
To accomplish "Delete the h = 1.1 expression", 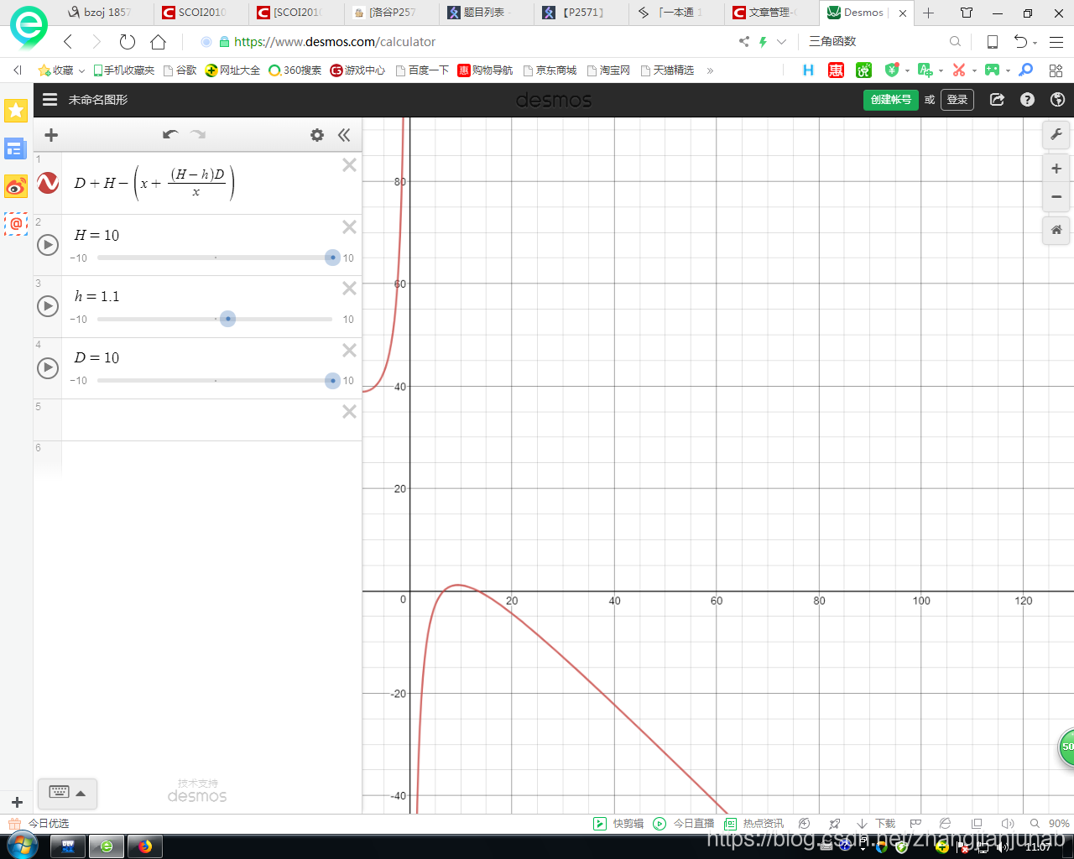I will (x=350, y=289).
